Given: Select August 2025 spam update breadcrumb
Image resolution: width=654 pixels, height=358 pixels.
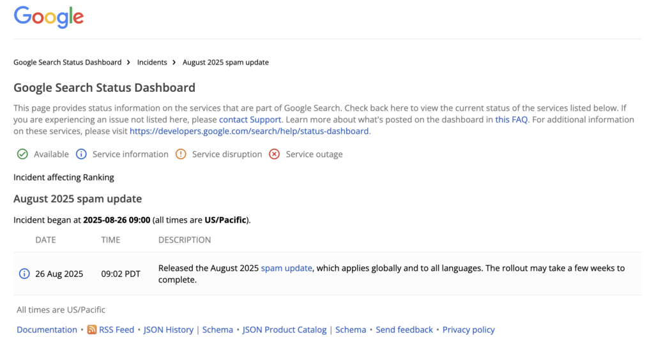Looking at the screenshot, I should [225, 63].
